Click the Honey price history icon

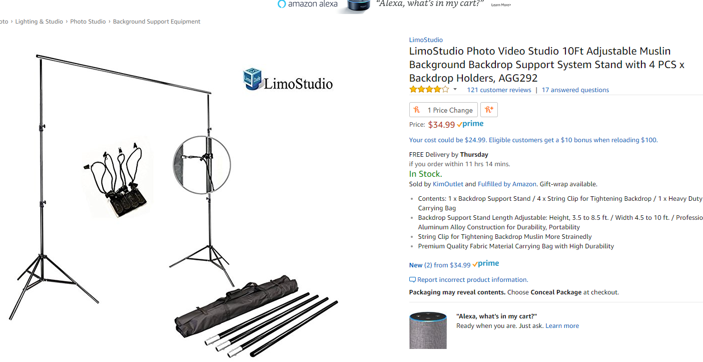[x=417, y=110]
